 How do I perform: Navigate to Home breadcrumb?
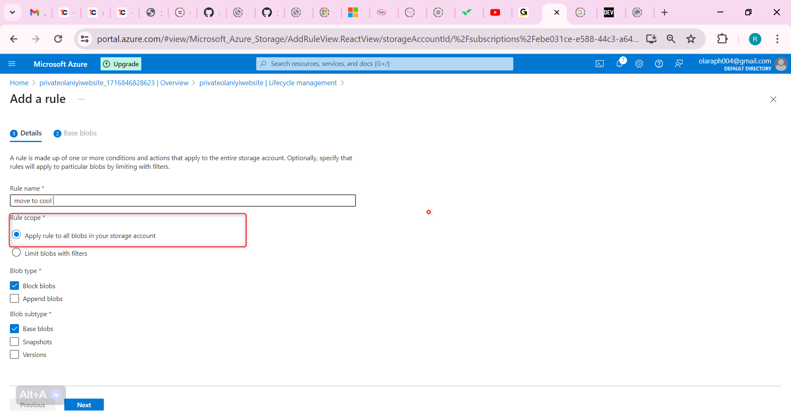coord(19,83)
